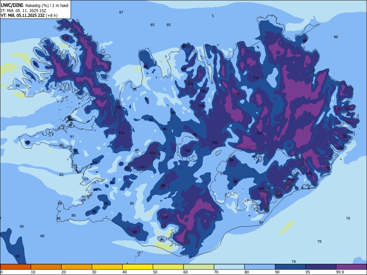367x275 pixels.
Task: Select the '95' legend tick label
Action: tap(308, 272)
